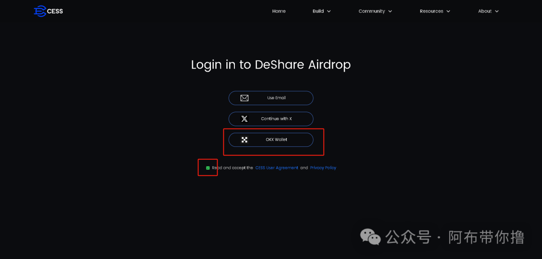Expand the About dropdown chevron
Viewport: 542px width, 259px height.
click(497, 12)
